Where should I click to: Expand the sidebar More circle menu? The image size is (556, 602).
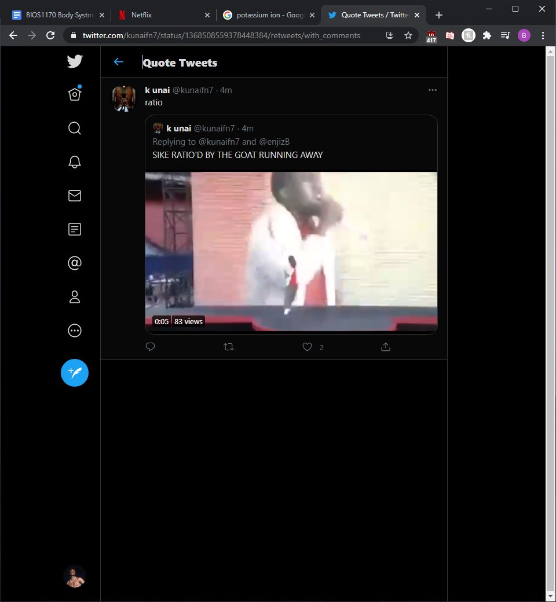click(75, 331)
